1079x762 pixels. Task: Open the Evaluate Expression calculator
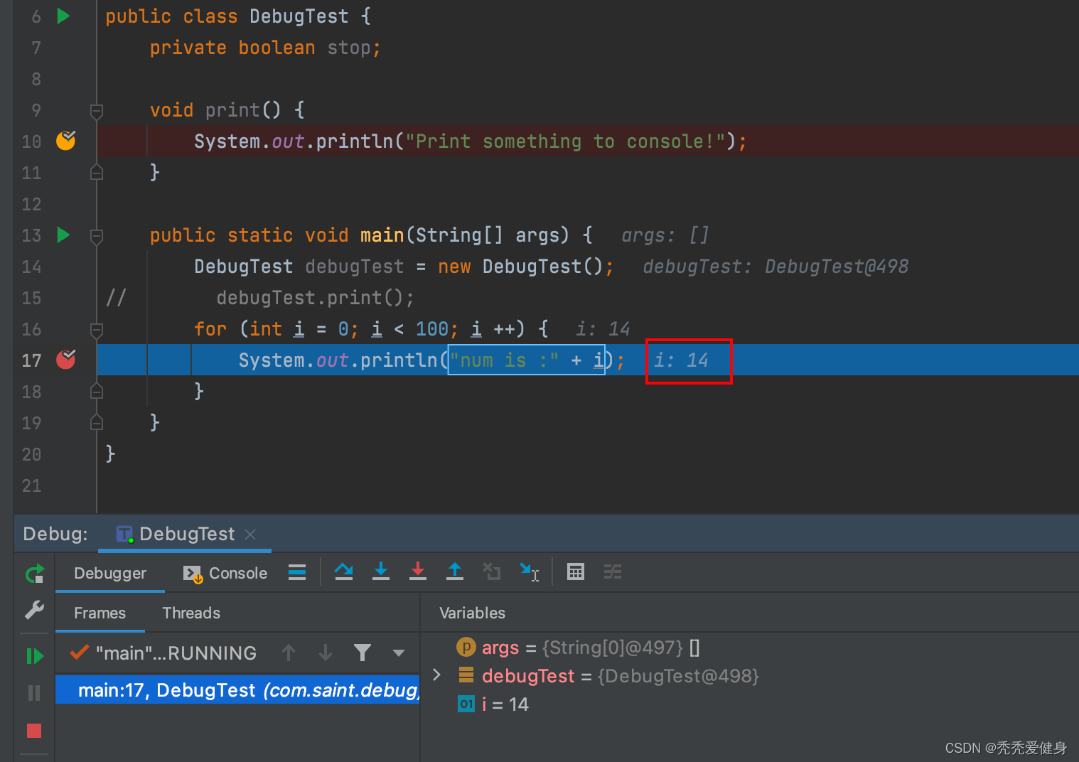click(x=576, y=571)
